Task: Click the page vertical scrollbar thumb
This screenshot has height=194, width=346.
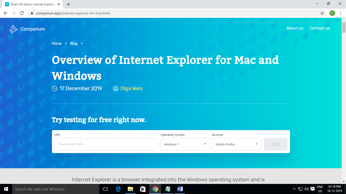Action: pos(344,28)
